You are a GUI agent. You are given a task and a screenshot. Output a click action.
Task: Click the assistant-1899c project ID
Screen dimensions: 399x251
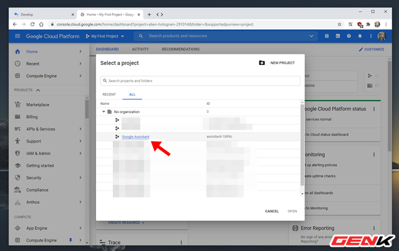(219, 137)
